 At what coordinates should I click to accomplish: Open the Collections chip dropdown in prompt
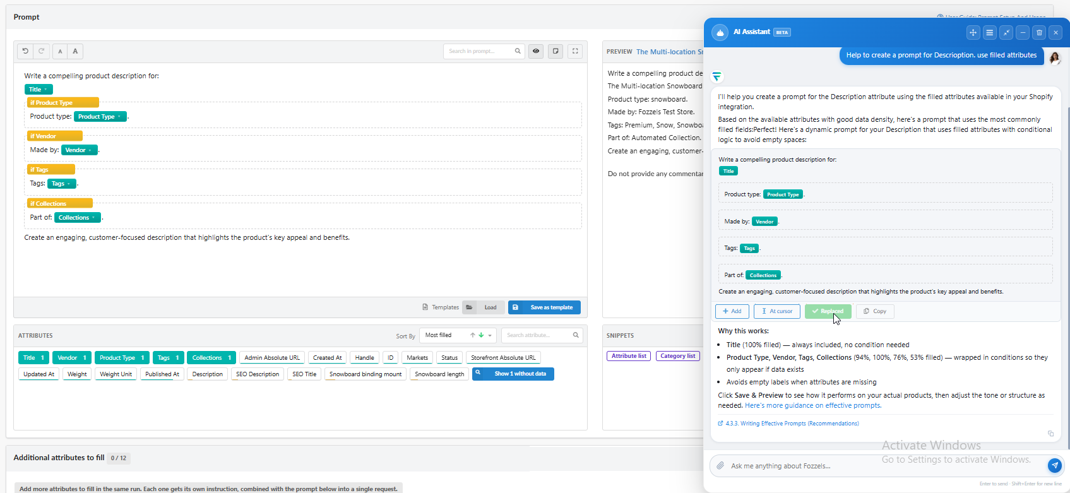pyautogui.click(x=78, y=217)
